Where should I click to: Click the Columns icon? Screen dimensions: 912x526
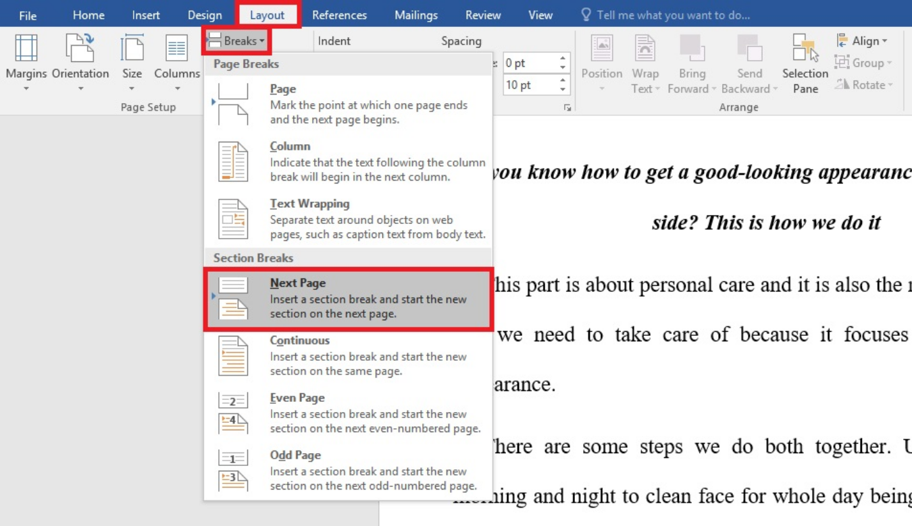pos(177,48)
